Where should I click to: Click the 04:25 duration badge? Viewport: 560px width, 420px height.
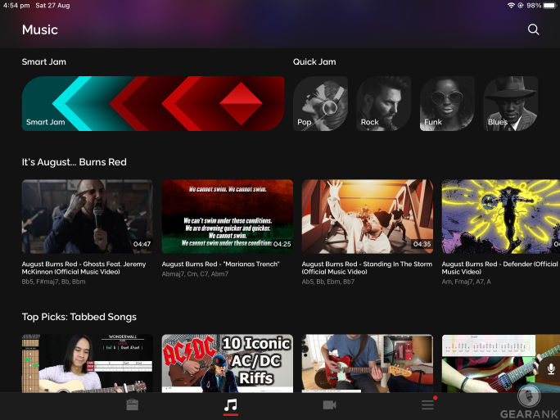click(x=282, y=244)
